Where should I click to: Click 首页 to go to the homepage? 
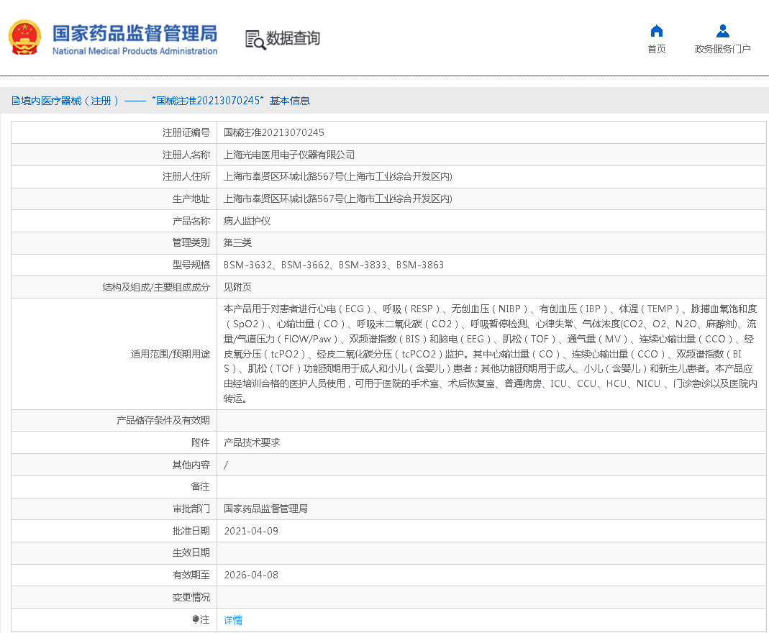[655, 48]
